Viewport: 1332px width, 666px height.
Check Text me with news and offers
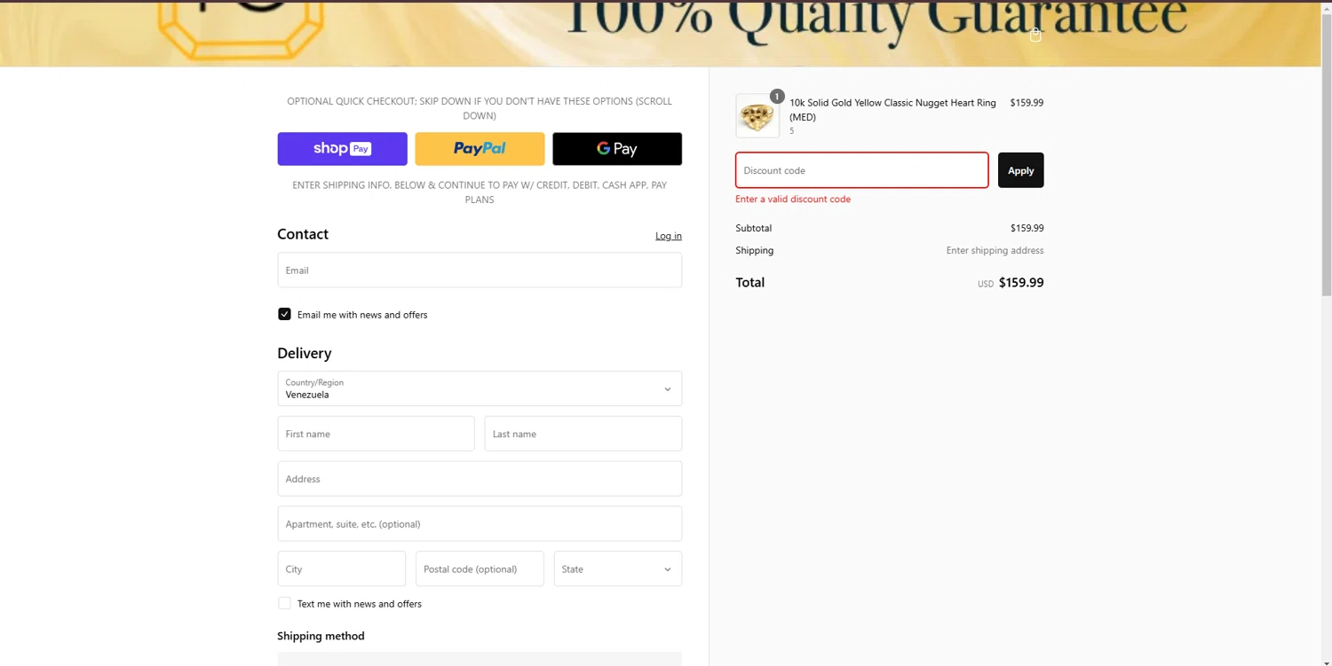tap(284, 603)
